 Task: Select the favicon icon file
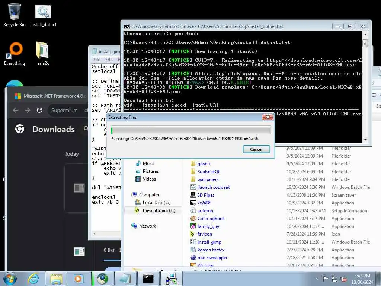pyautogui.click(x=201, y=234)
